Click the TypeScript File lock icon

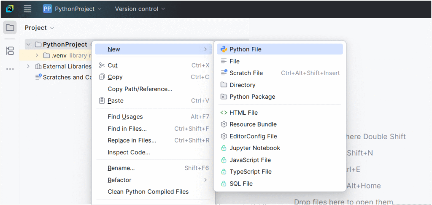[x=224, y=172]
